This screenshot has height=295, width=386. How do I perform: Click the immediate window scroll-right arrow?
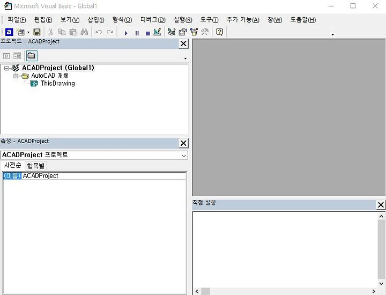374,291
